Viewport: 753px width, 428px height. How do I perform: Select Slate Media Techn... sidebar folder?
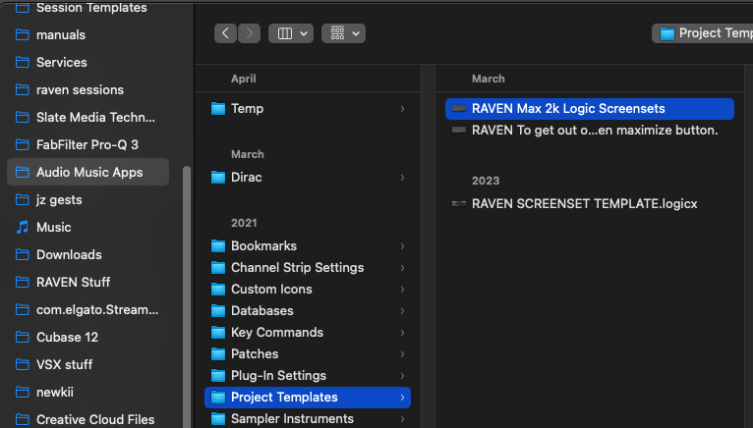(x=87, y=117)
